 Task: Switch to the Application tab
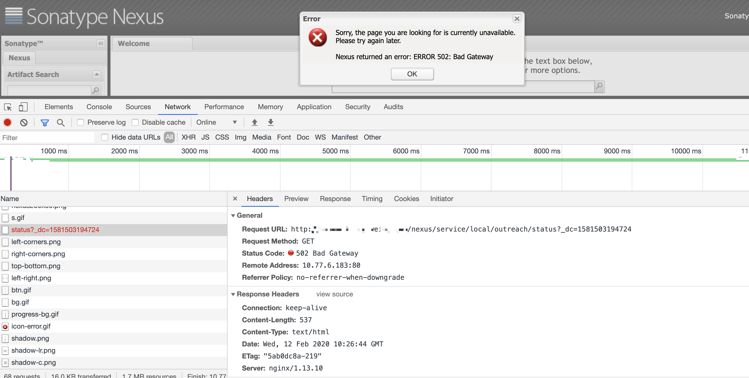(314, 107)
